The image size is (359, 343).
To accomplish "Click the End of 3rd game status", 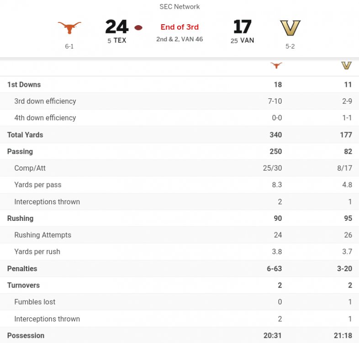I will click(179, 27).
